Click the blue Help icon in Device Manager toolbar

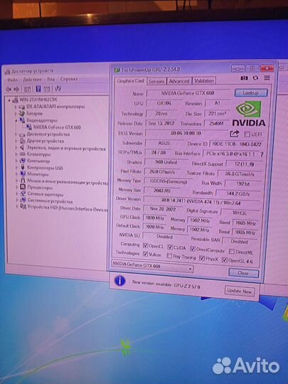38,89
